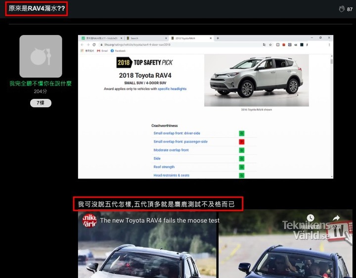Viewport: 356px width, 278px height.
Task: Click the SMALL SUV / 4-DOOR SUV subtitle
Action: point(145,83)
